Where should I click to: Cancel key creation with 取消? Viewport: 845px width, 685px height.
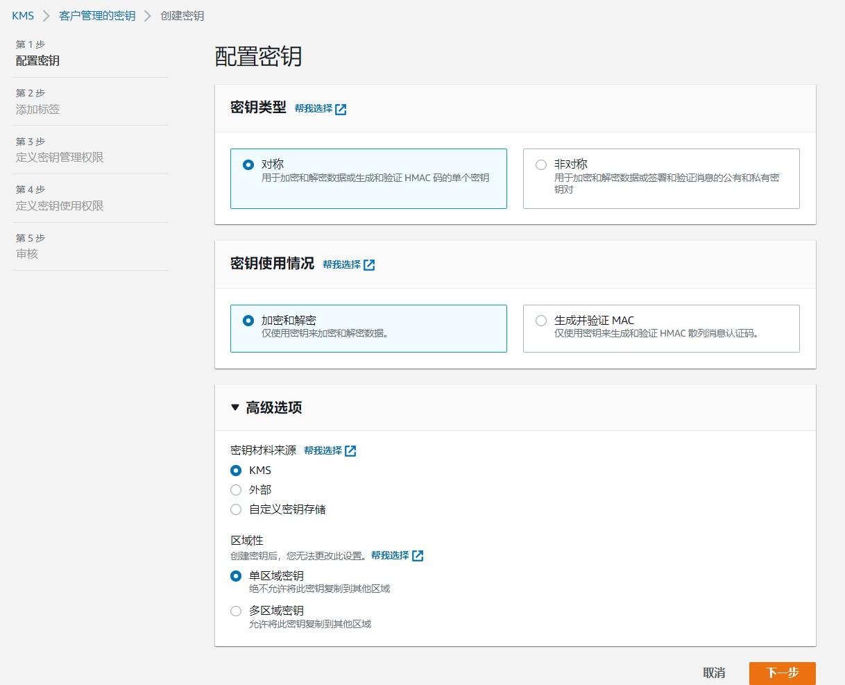click(x=714, y=673)
